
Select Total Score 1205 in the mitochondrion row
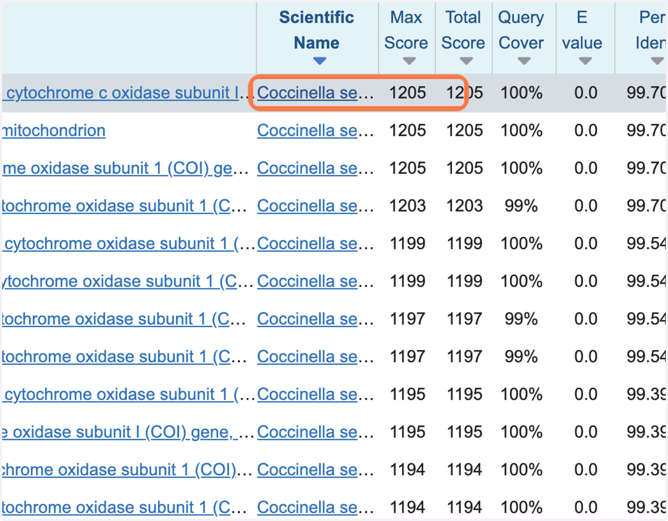click(464, 131)
